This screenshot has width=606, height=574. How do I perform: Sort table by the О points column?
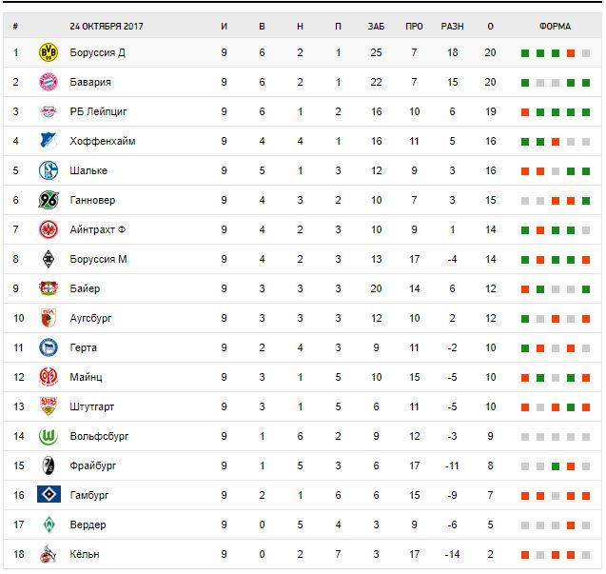point(490,26)
